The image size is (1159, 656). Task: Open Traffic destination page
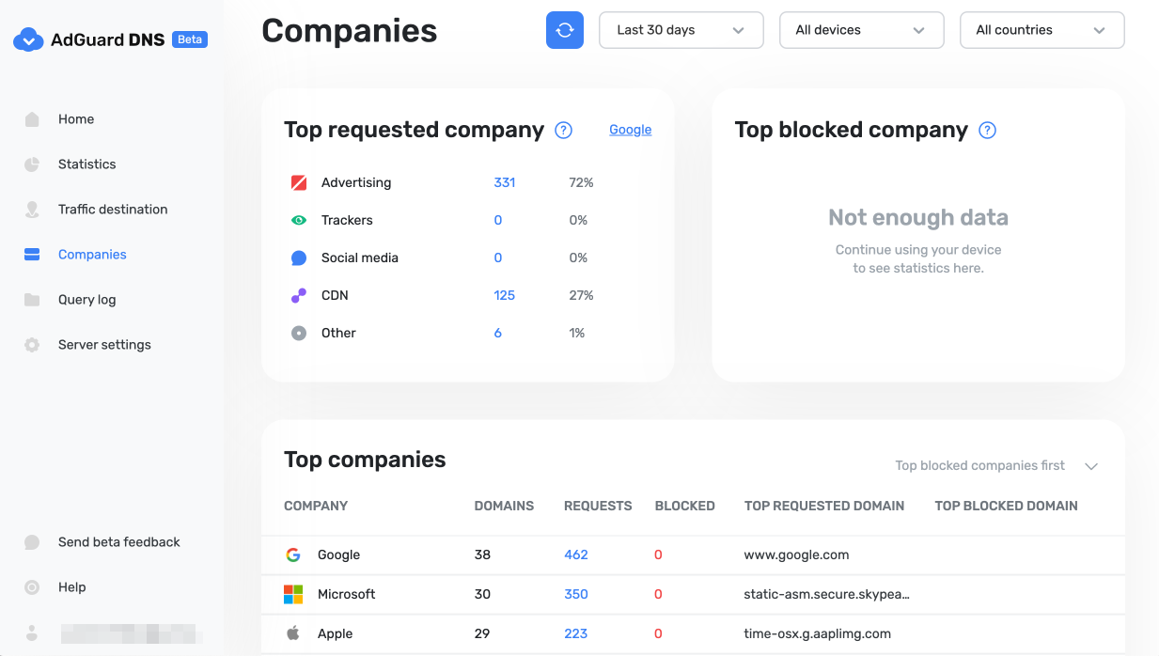[x=113, y=210]
